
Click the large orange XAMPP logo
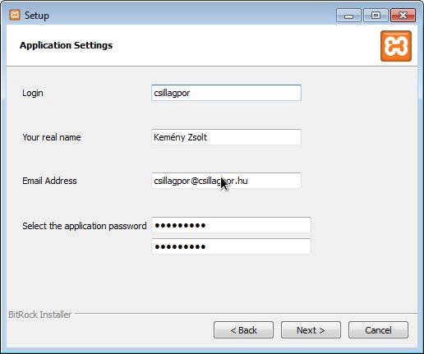(396, 46)
